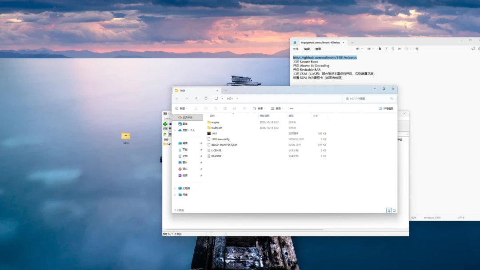Open the sort dropdown in Explorer toolbar

pyautogui.click(x=259, y=108)
